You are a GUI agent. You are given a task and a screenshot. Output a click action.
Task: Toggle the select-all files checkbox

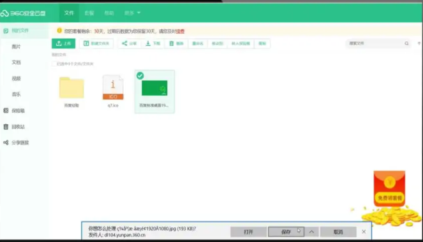coord(54,64)
